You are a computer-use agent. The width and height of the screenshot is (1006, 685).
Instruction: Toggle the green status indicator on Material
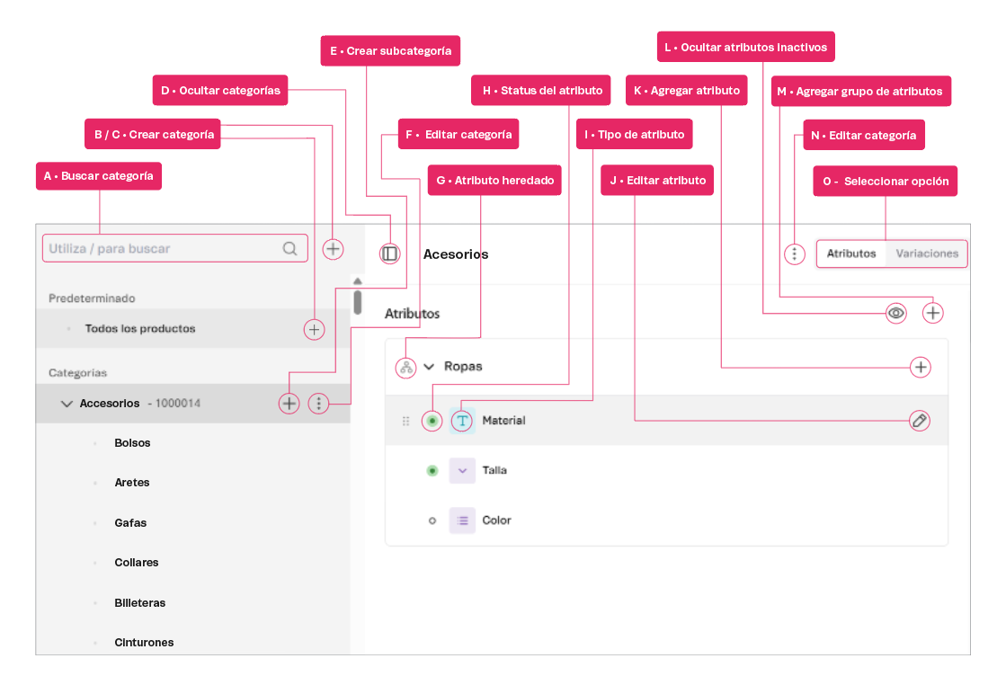(x=432, y=421)
